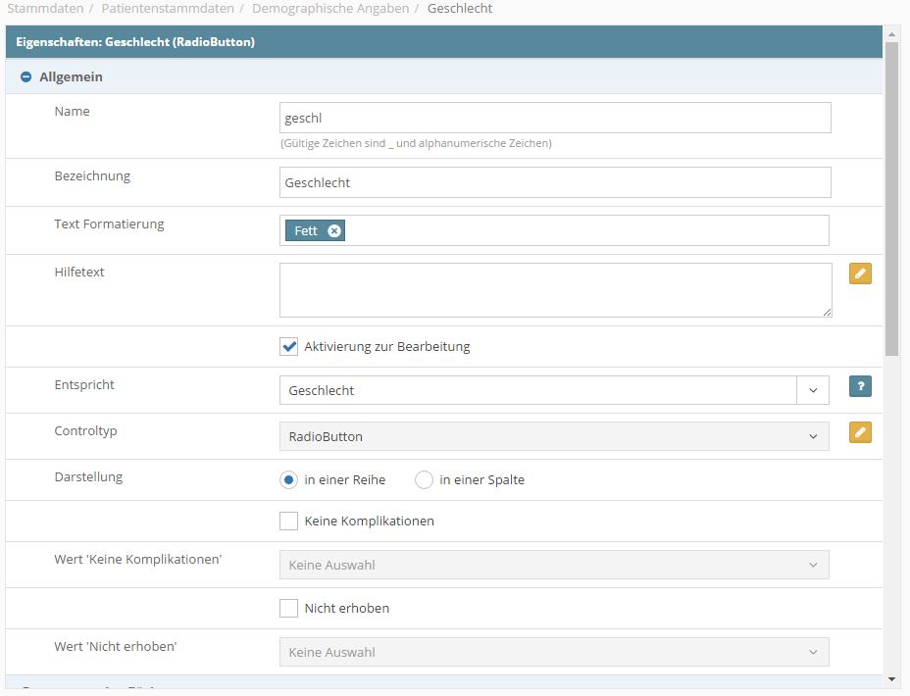The image size is (910, 696).
Task: Open the help question mark next to Entspricht
Action: pyautogui.click(x=860, y=386)
